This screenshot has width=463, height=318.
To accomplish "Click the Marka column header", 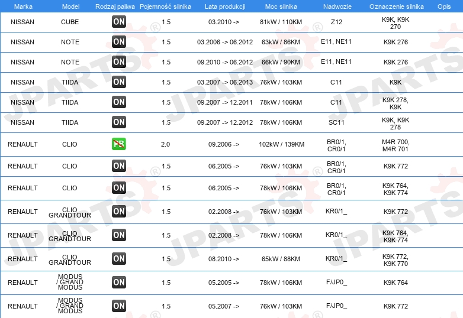I will pyautogui.click(x=23, y=7).
